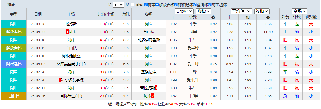Open the 0-3 score for 25-08-03 match
The image size is (321, 109).
coord(102,64)
